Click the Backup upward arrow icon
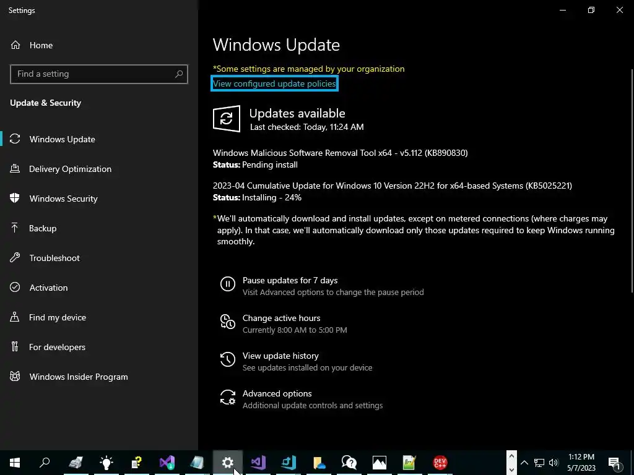Image resolution: width=634 pixels, height=475 pixels. tap(15, 228)
